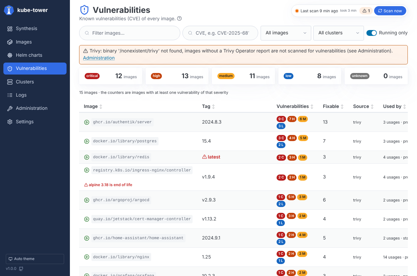Click the running status icon for argoproj/argocd
This screenshot has width=417, height=276.
(x=87, y=200)
